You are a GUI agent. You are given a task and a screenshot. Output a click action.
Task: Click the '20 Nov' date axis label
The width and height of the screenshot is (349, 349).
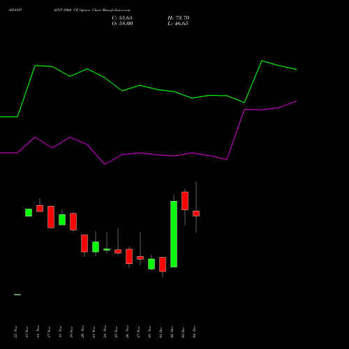point(83,332)
